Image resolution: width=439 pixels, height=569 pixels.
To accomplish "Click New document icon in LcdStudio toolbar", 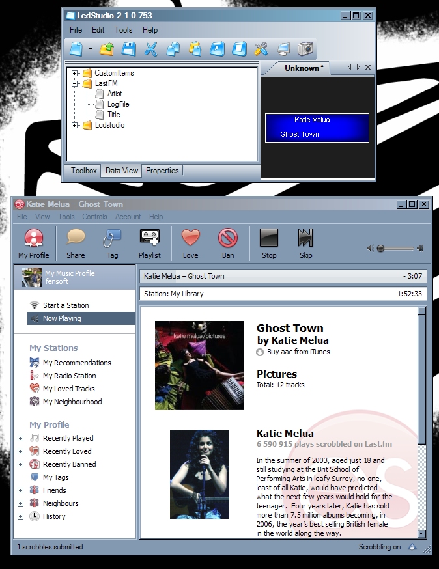I will pos(76,49).
